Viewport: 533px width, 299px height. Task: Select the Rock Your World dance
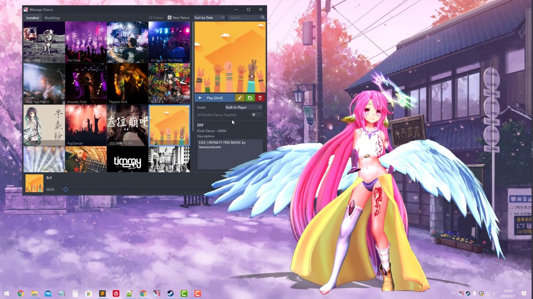[x=44, y=84]
